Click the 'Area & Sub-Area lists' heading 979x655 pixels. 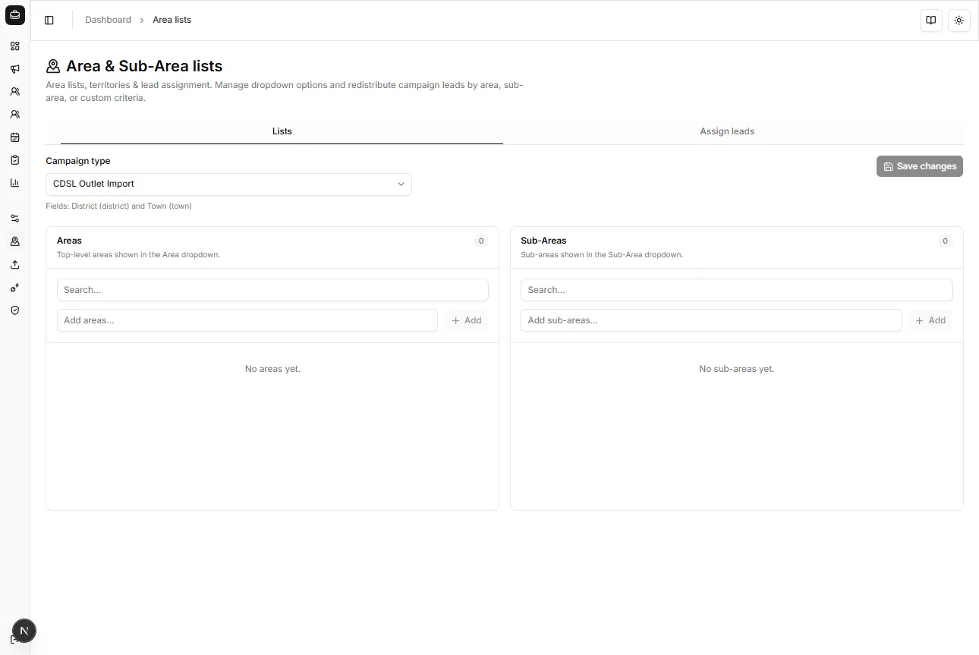(x=144, y=66)
